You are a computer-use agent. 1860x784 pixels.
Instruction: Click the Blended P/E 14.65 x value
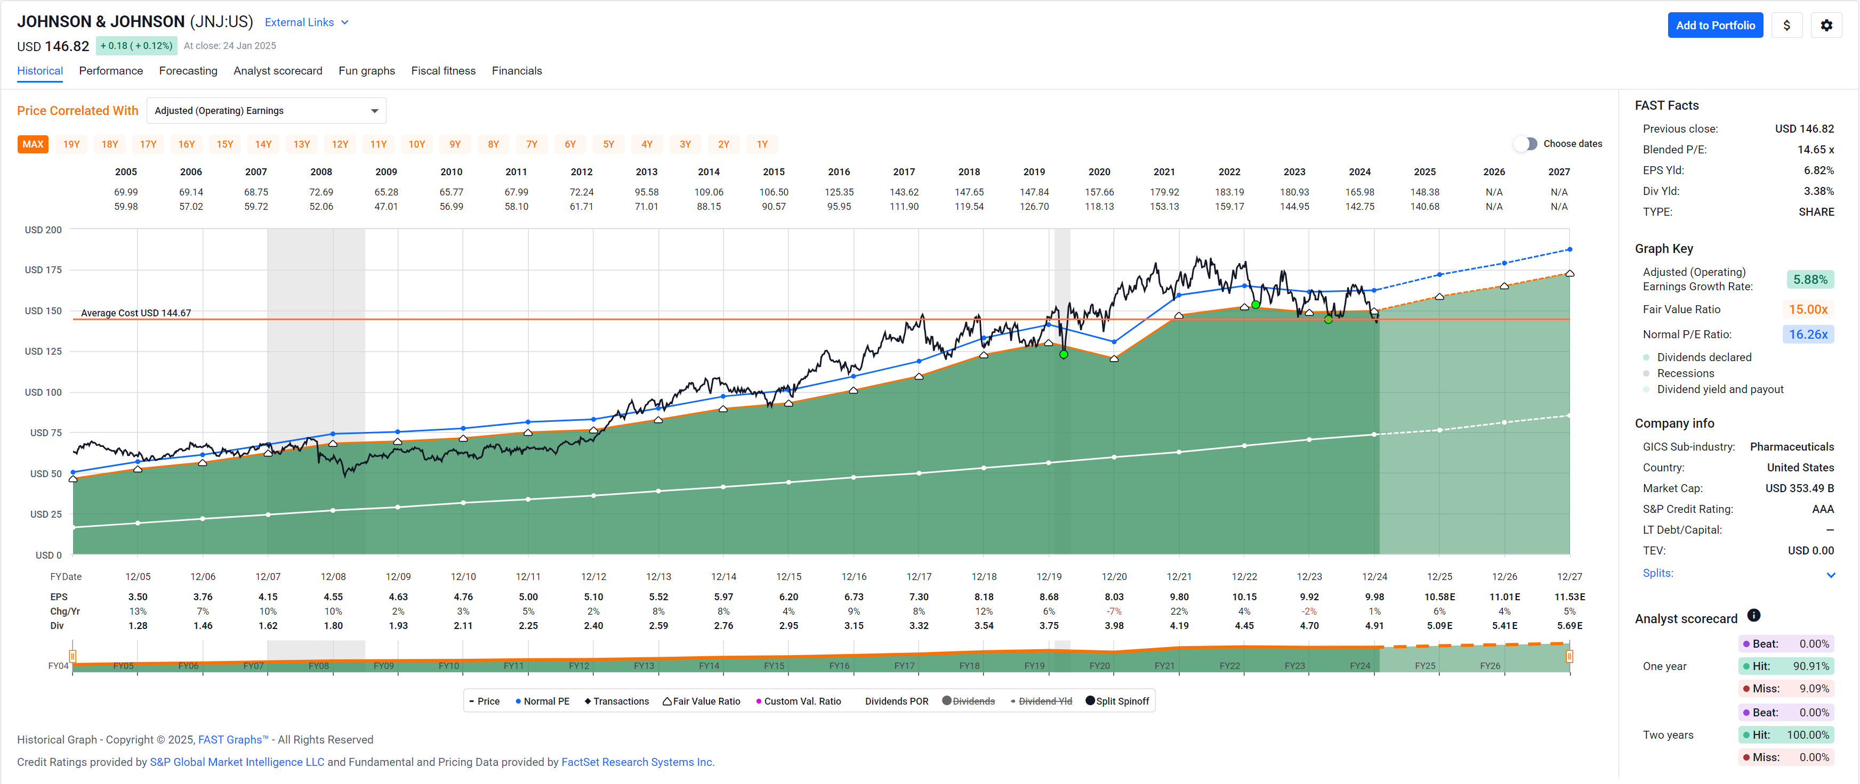coord(1815,149)
